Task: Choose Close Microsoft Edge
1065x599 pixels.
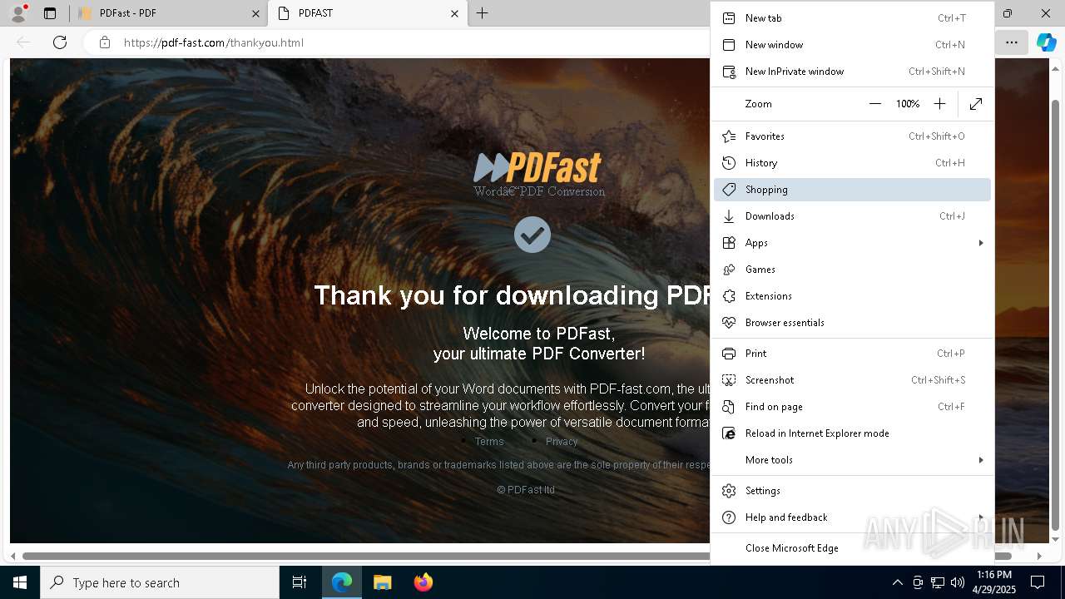Action: (x=852, y=548)
